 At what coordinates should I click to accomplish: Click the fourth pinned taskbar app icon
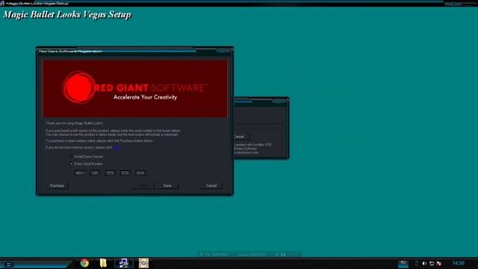click(143, 263)
